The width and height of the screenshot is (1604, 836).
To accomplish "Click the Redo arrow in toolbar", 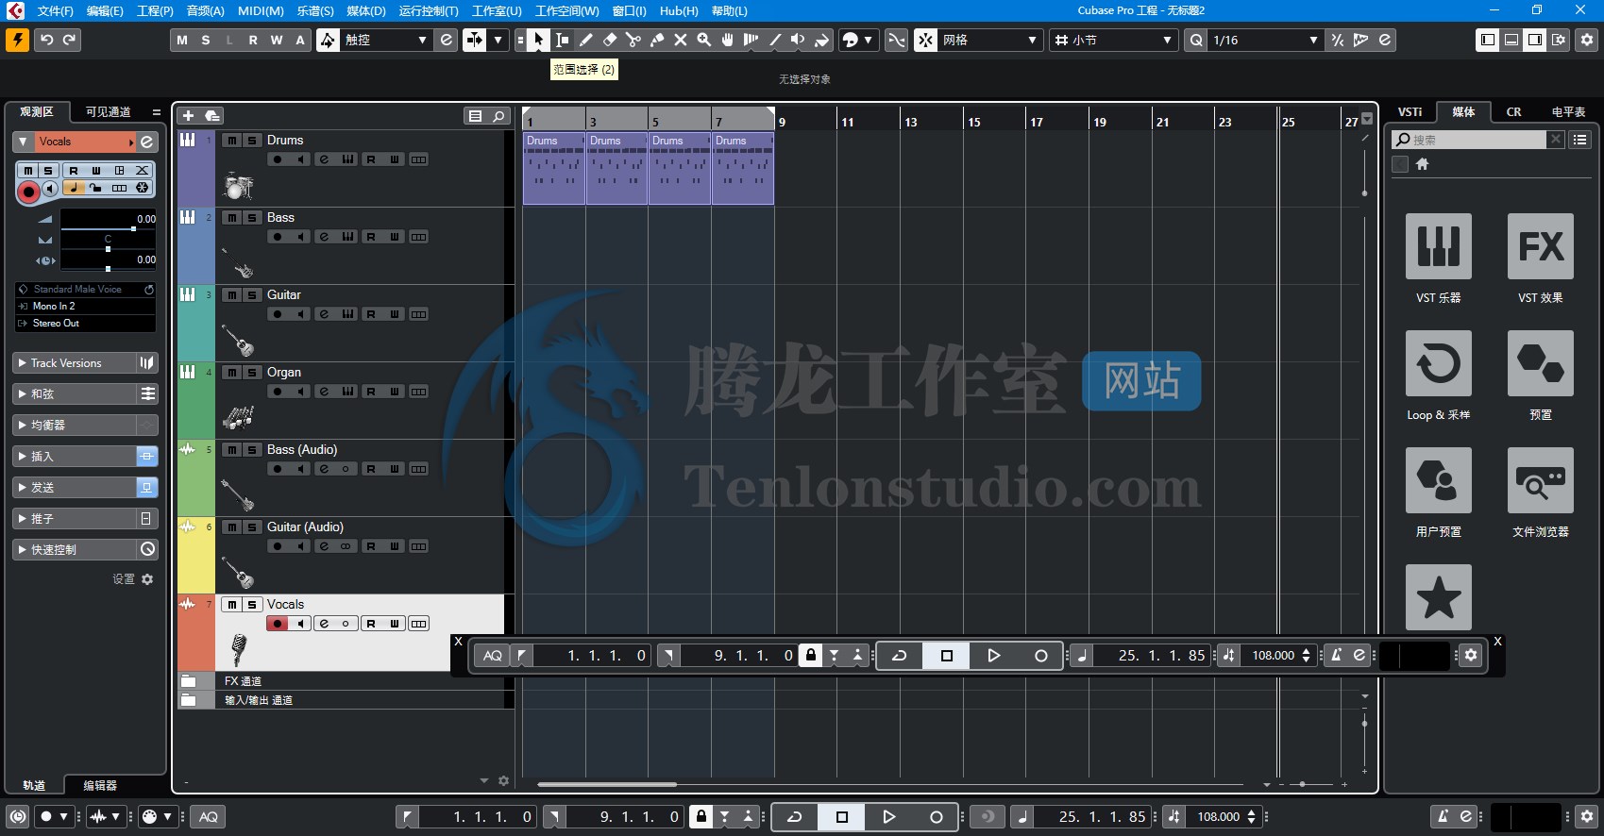I will click(x=69, y=40).
